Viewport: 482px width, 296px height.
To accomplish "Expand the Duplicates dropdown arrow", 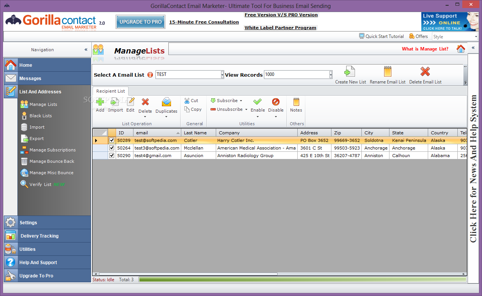I will pos(166,117).
